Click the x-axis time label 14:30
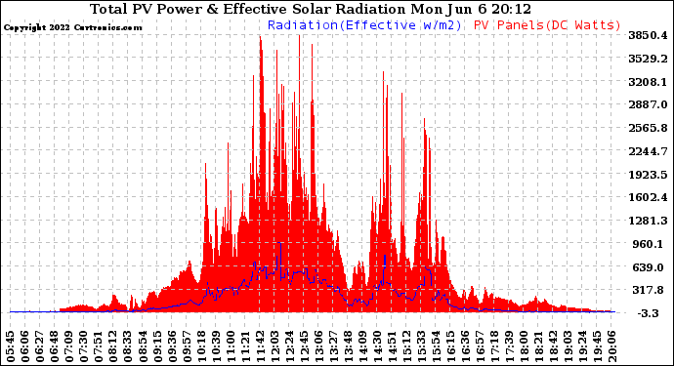Image resolution: width=674 pixels, height=366 pixels. 377,346
